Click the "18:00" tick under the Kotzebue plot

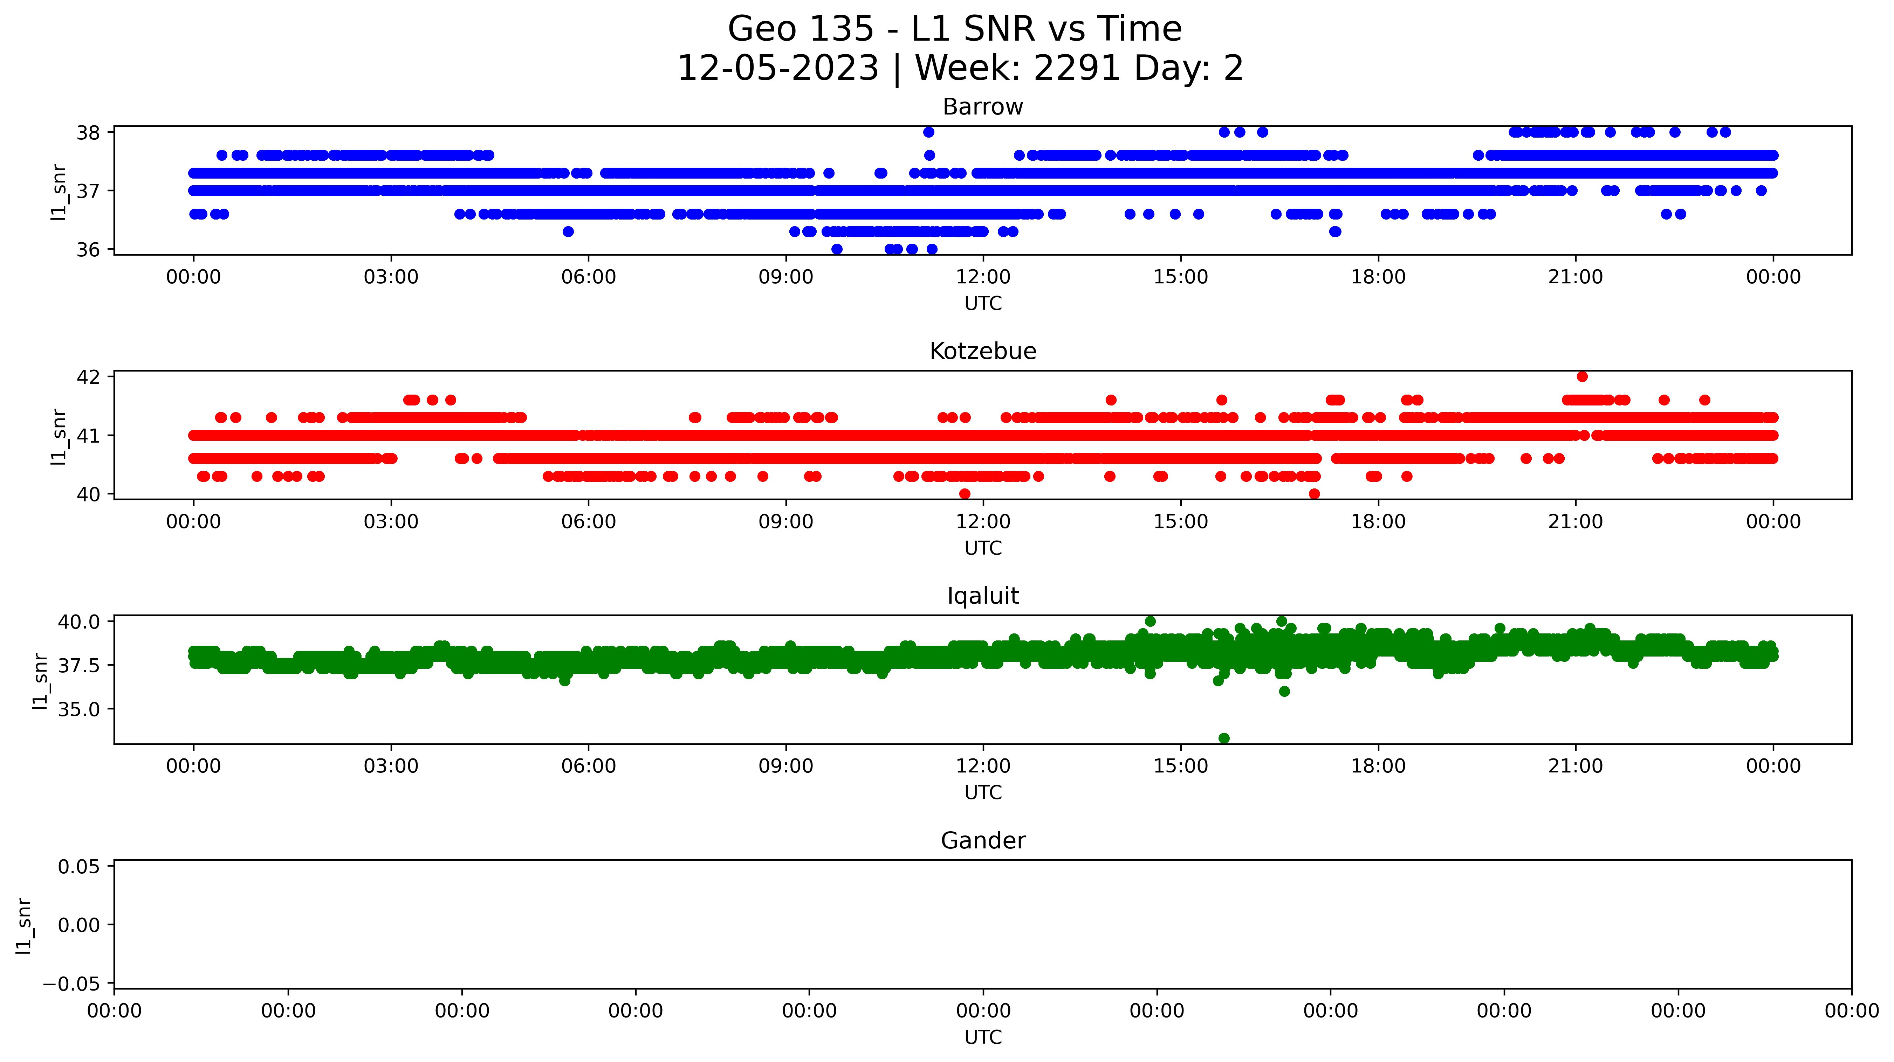[1378, 522]
